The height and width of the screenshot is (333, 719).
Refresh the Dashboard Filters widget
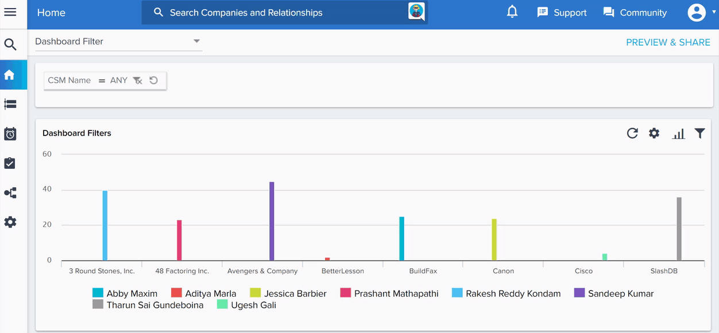tap(632, 133)
